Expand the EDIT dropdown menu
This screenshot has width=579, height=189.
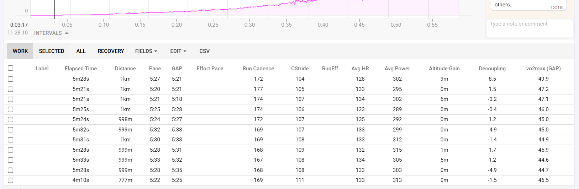[178, 51]
